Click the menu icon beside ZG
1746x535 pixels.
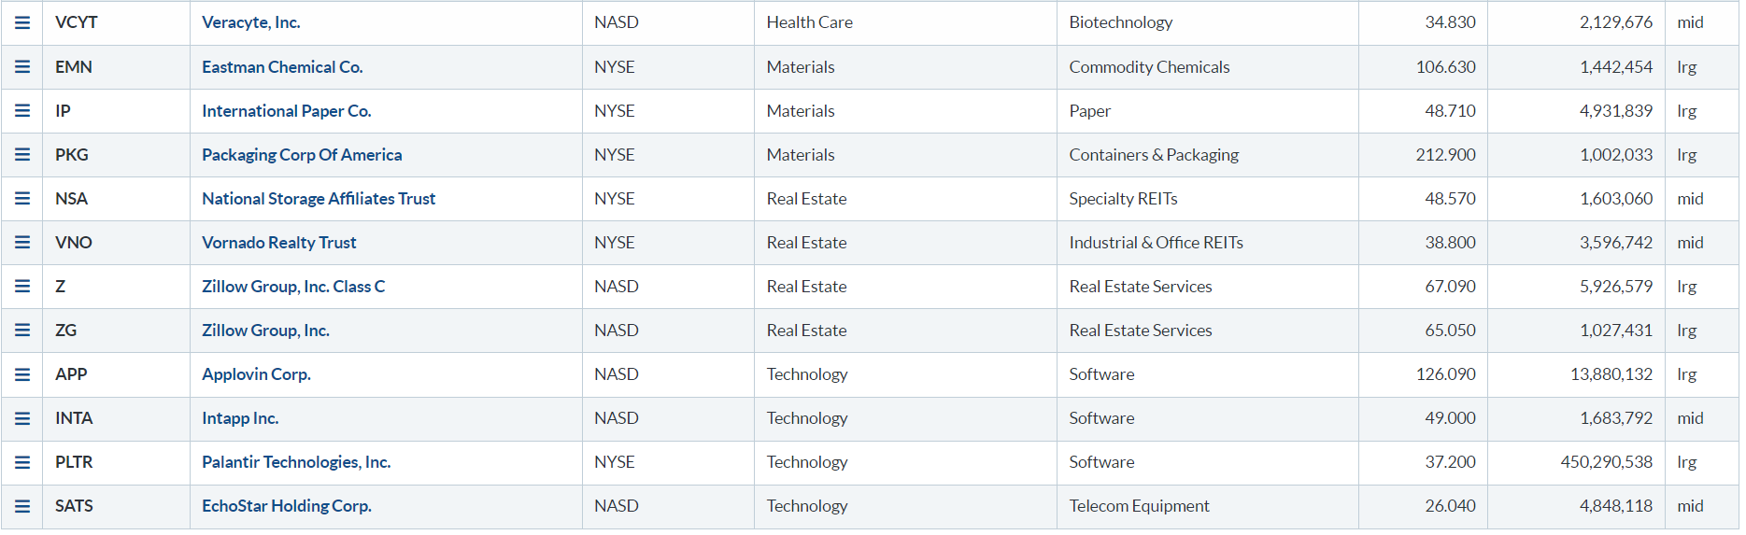[x=22, y=331]
